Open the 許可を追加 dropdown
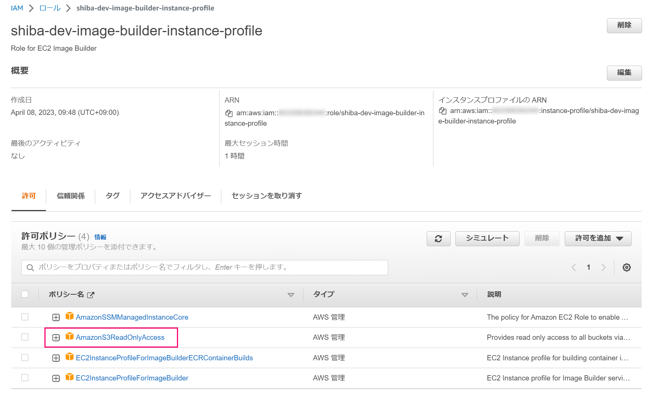This screenshot has width=648, height=395. [598, 239]
